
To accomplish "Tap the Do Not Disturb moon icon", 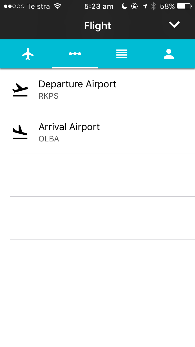I will tap(124, 6).
